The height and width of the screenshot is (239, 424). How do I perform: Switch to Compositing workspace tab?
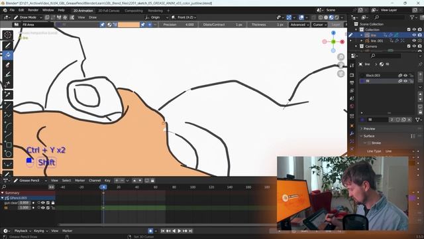[134, 11]
